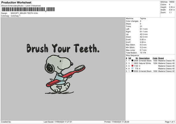Click 'Wilcom EmbroideryStudio – Level 3 Advanced' text
Viewport: 176px width, 124px height.
(21, 6)
